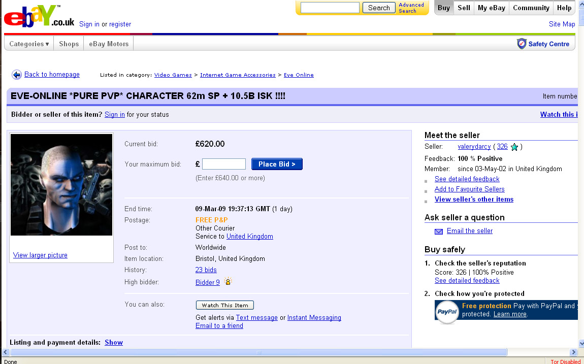Click the end time 09-Mar-09 19:37:13 GMT

point(233,209)
